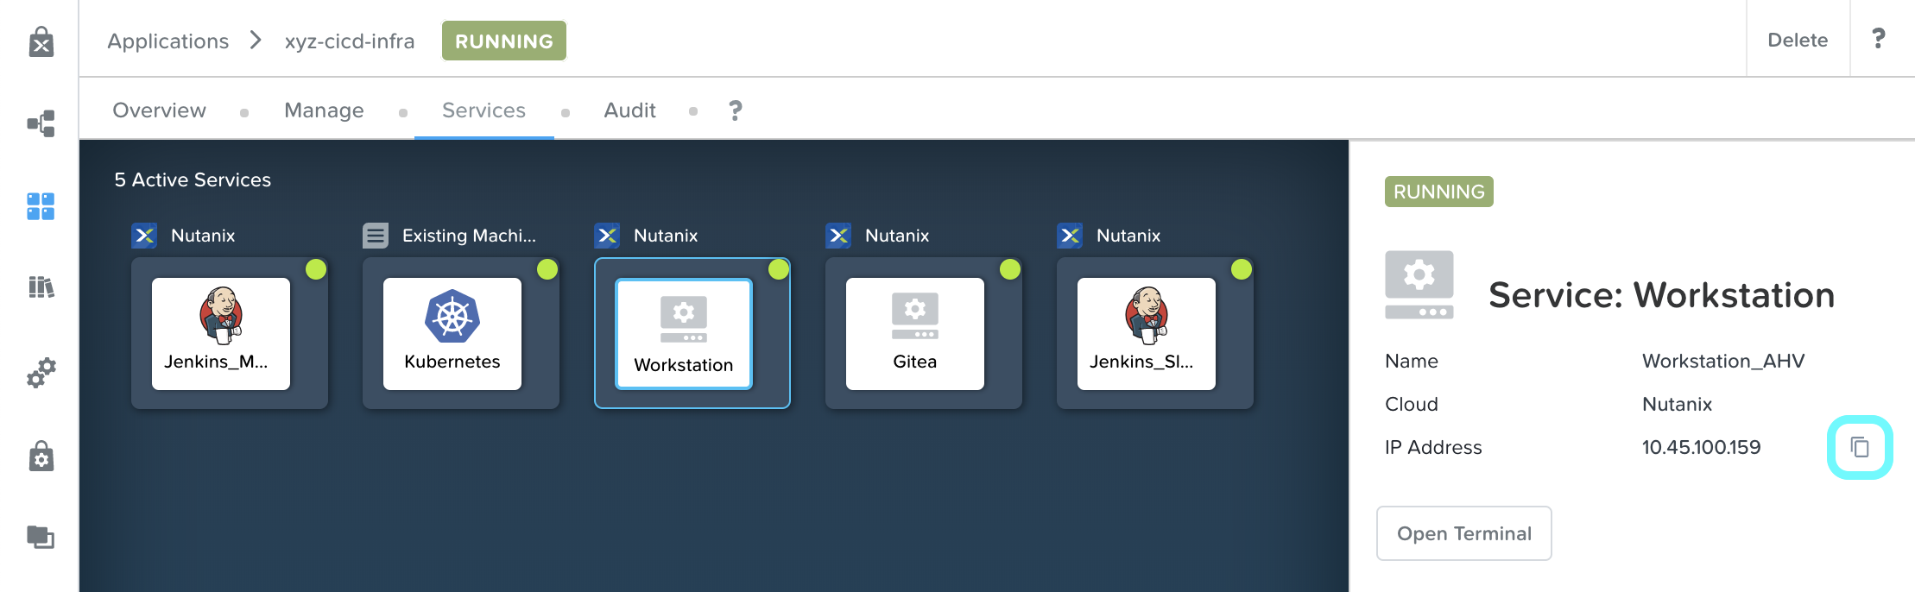Open the marketplace bag icon in sidebar
1915x592 pixels.
41,41
